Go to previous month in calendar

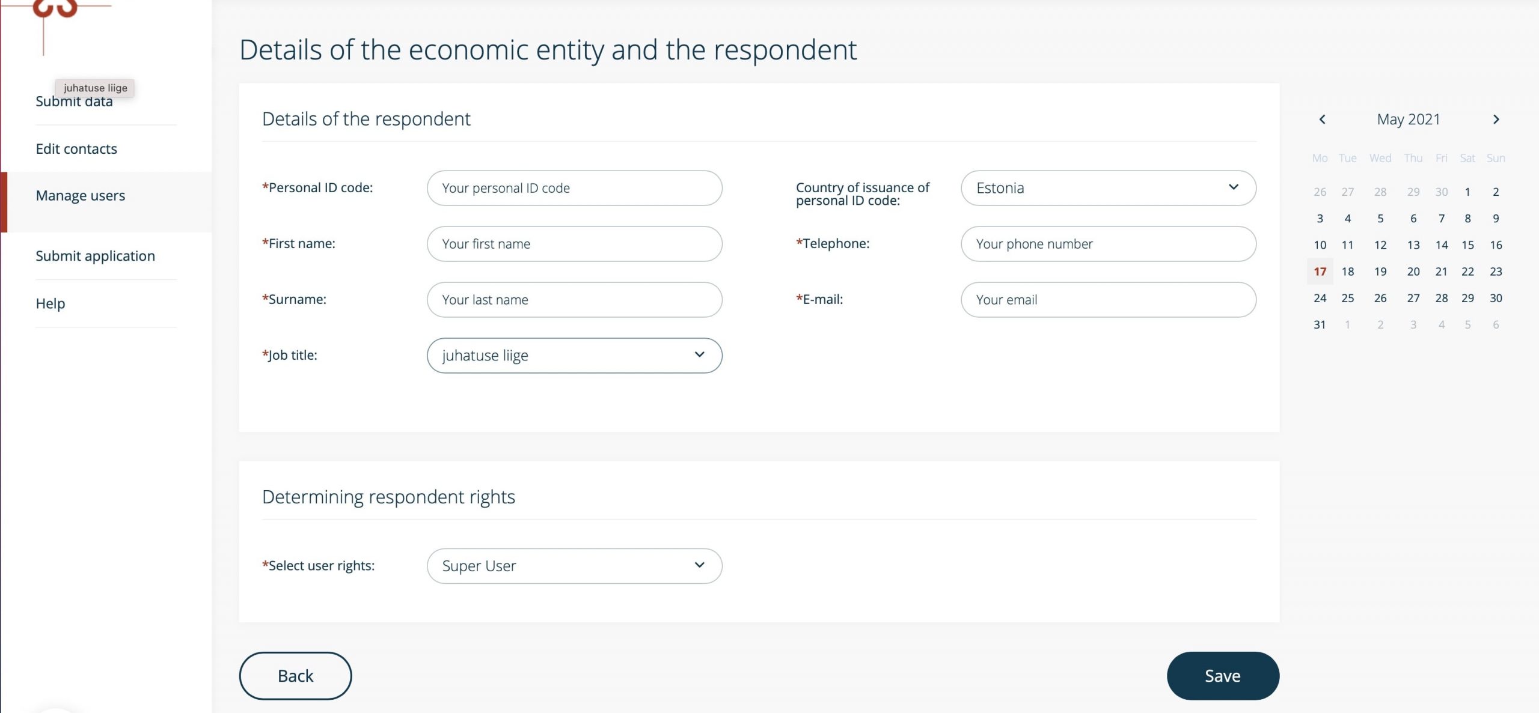1322,120
